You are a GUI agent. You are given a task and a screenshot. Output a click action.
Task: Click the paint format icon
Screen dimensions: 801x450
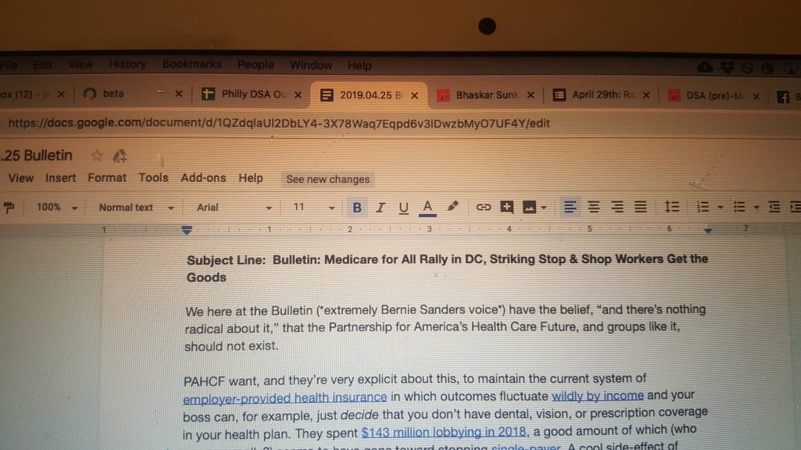pyautogui.click(x=9, y=207)
